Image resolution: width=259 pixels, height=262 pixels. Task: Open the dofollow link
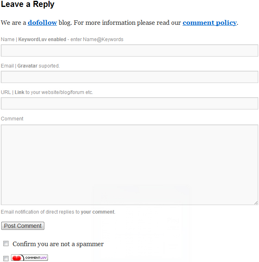42,23
